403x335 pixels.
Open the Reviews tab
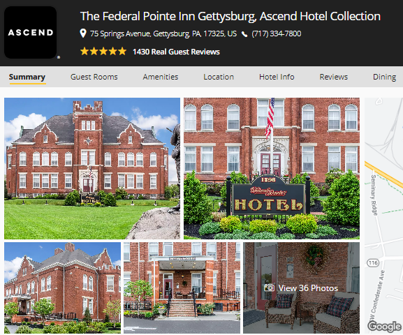[333, 77]
